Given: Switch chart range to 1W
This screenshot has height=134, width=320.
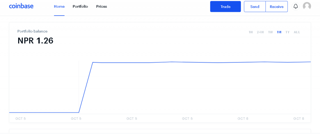Looking at the screenshot, I should click(270, 32).
